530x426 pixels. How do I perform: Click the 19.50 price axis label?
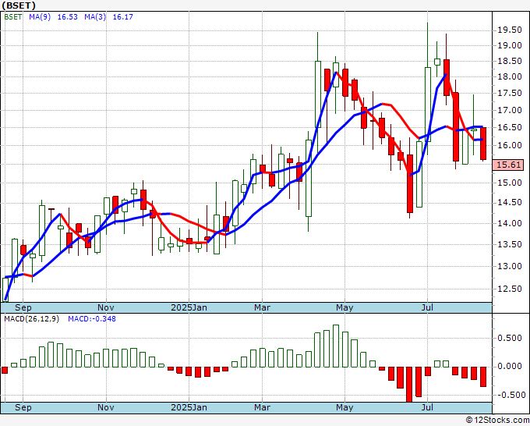[510, 30]
